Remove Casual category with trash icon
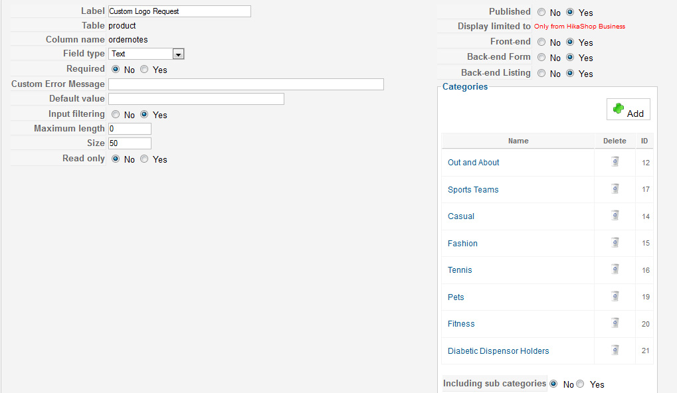 [x=615, y=216]
